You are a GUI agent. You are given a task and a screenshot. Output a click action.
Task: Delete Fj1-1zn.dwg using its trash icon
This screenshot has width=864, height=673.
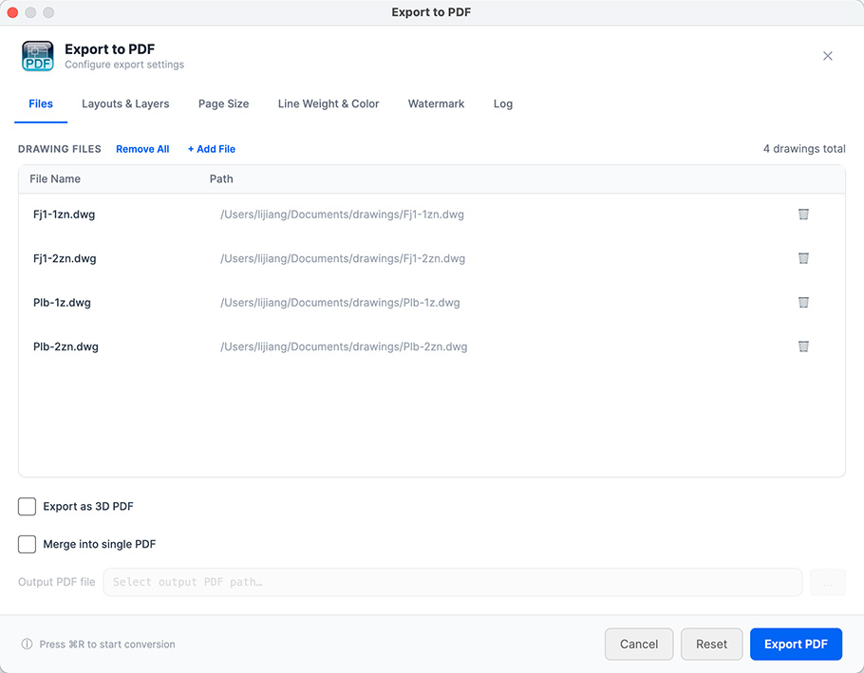pos(803,215)
